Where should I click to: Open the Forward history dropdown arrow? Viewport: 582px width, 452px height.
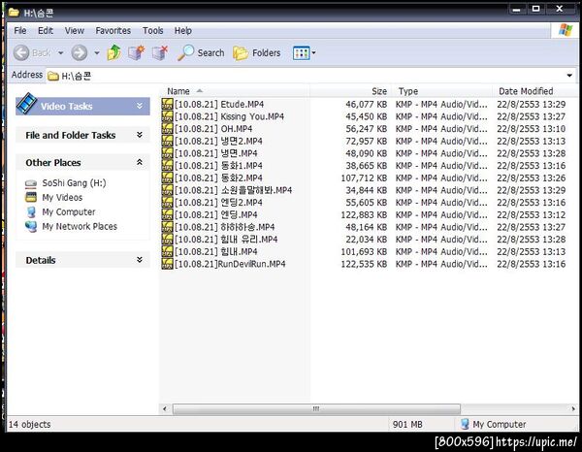tap(97, 53)
